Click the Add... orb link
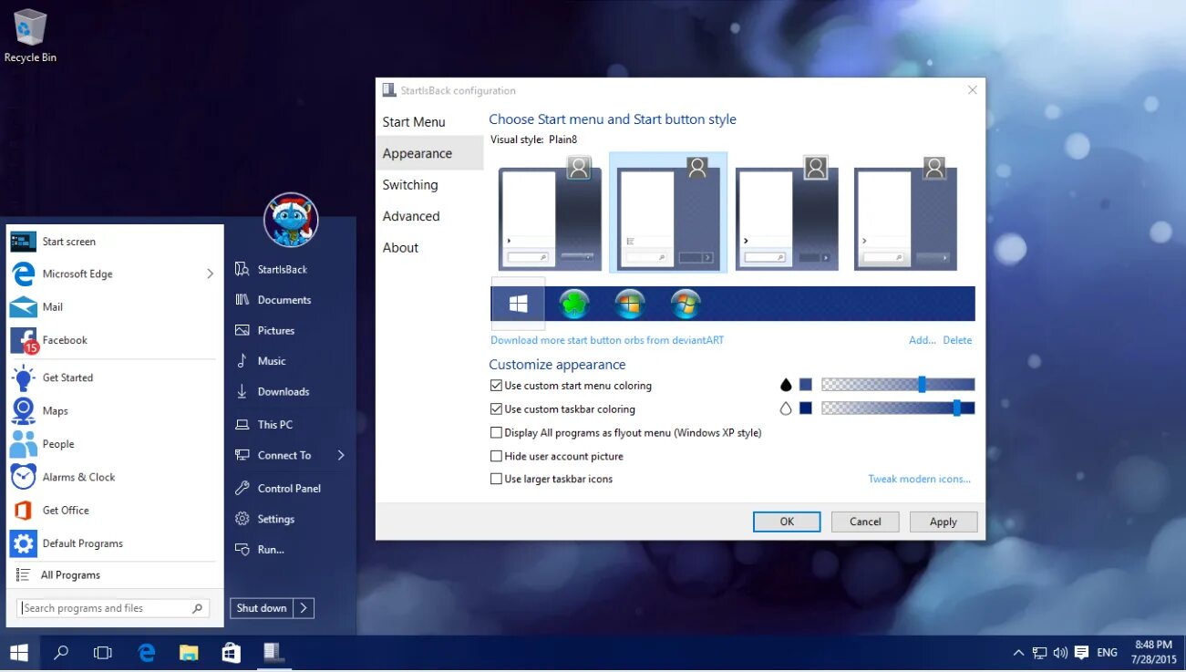Viewport: 1186px width, 672px height. 923,340
